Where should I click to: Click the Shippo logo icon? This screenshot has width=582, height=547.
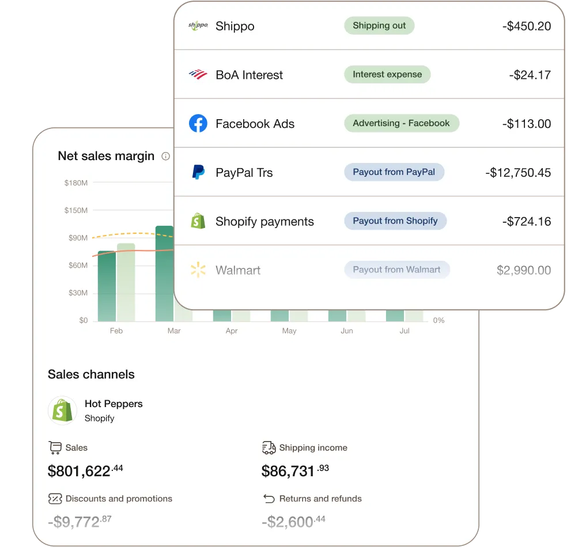(x=198, y=25)
